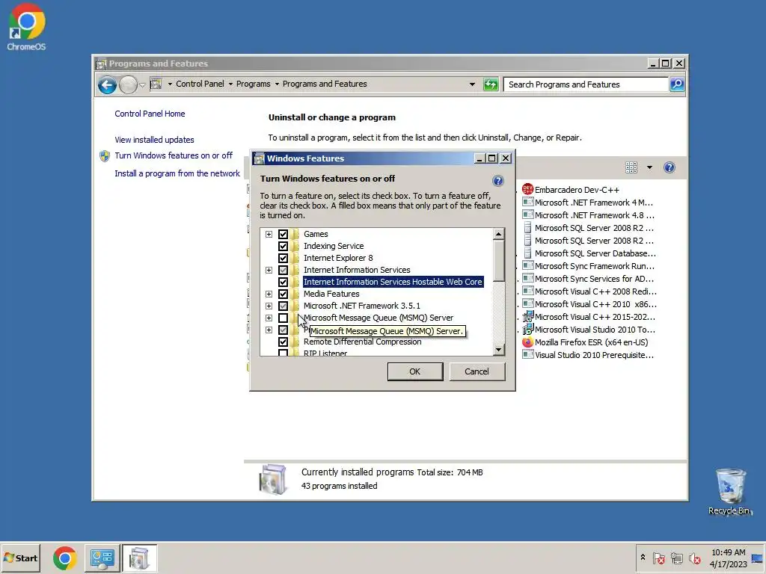
Task: Show hidden tray icons arrow
Action: (643, 558)
